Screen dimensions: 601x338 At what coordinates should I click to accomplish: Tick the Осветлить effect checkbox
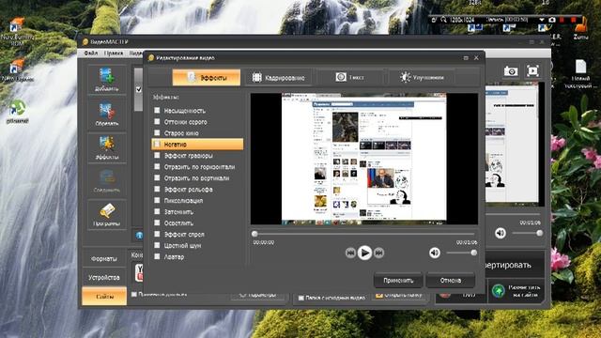(157, 223)
